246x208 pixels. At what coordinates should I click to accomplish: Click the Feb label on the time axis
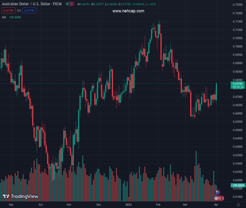tap(158, 205)
